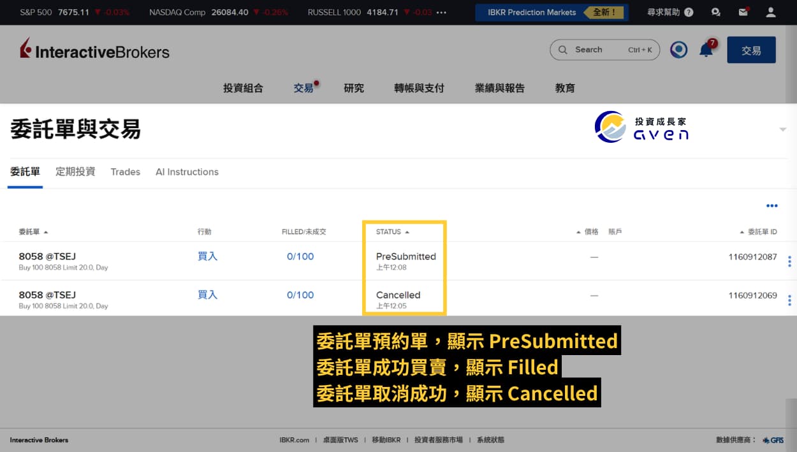The width and height of the screenshot is (797, 452).
Task: Sort by the 委託單 ID column header
Action: pos(758,232)
